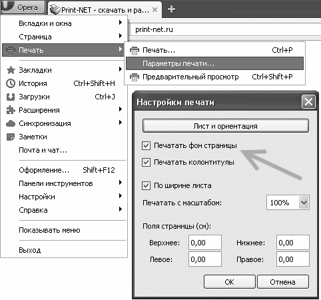Click the cloud icon beside Синхронизация
Viewport: 321px width, 300px height.
[11, 123]
